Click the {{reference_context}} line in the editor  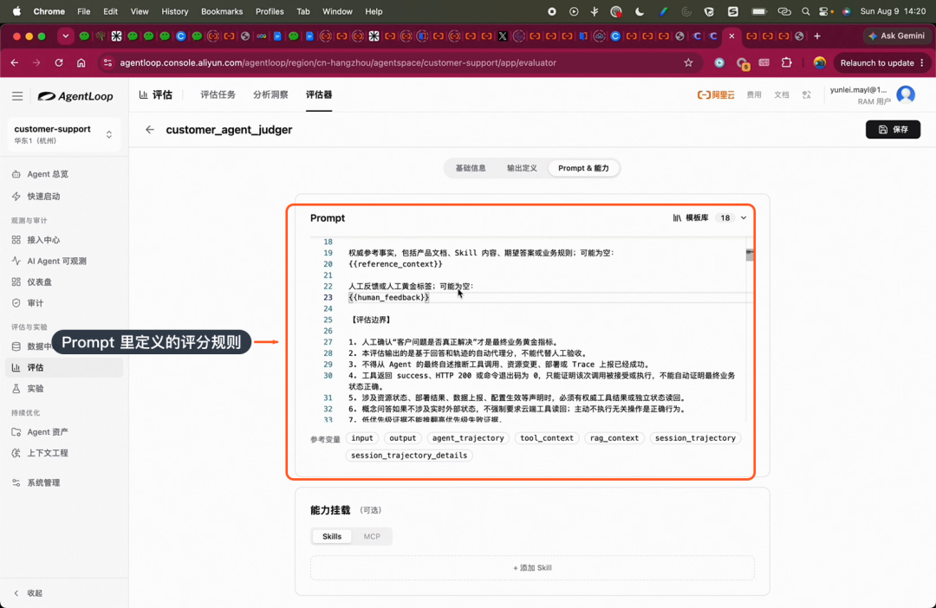pyautogui.click(x=395, y=263)
